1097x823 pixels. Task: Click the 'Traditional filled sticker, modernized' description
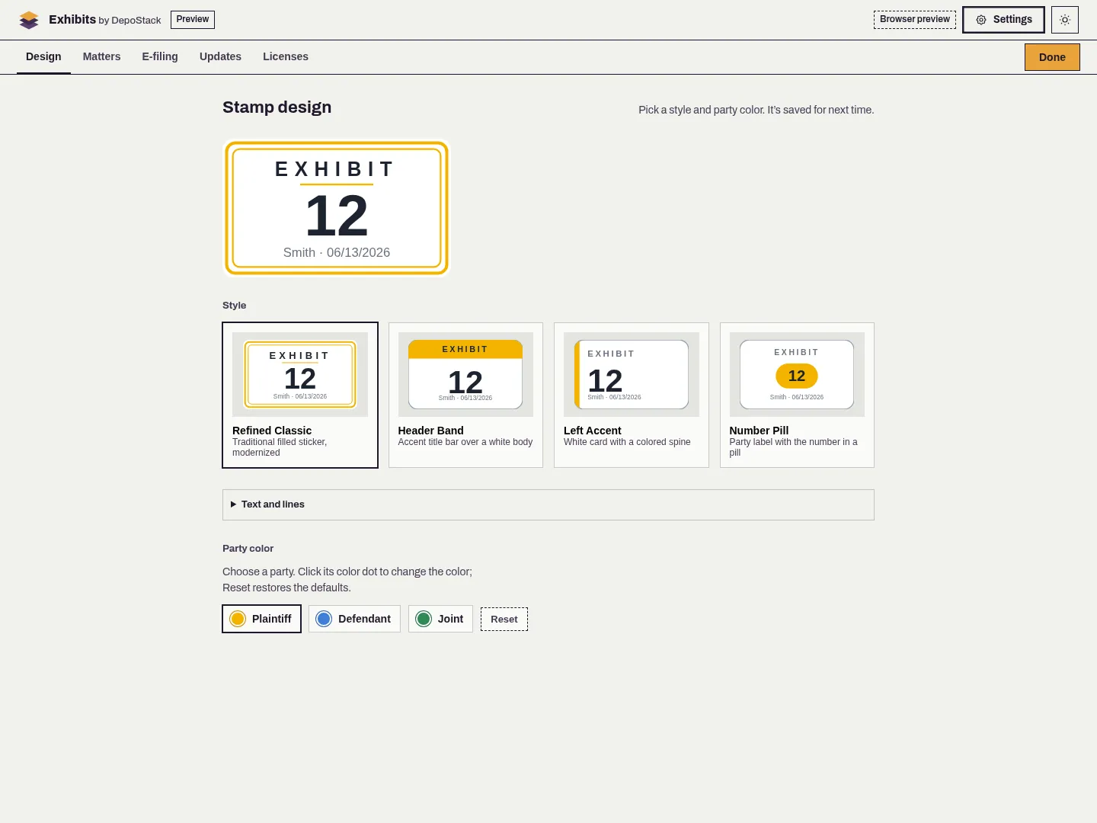click(x=280, y=447)
